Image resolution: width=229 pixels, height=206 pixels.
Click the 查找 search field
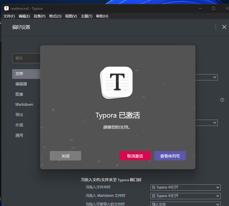[26, 58]
